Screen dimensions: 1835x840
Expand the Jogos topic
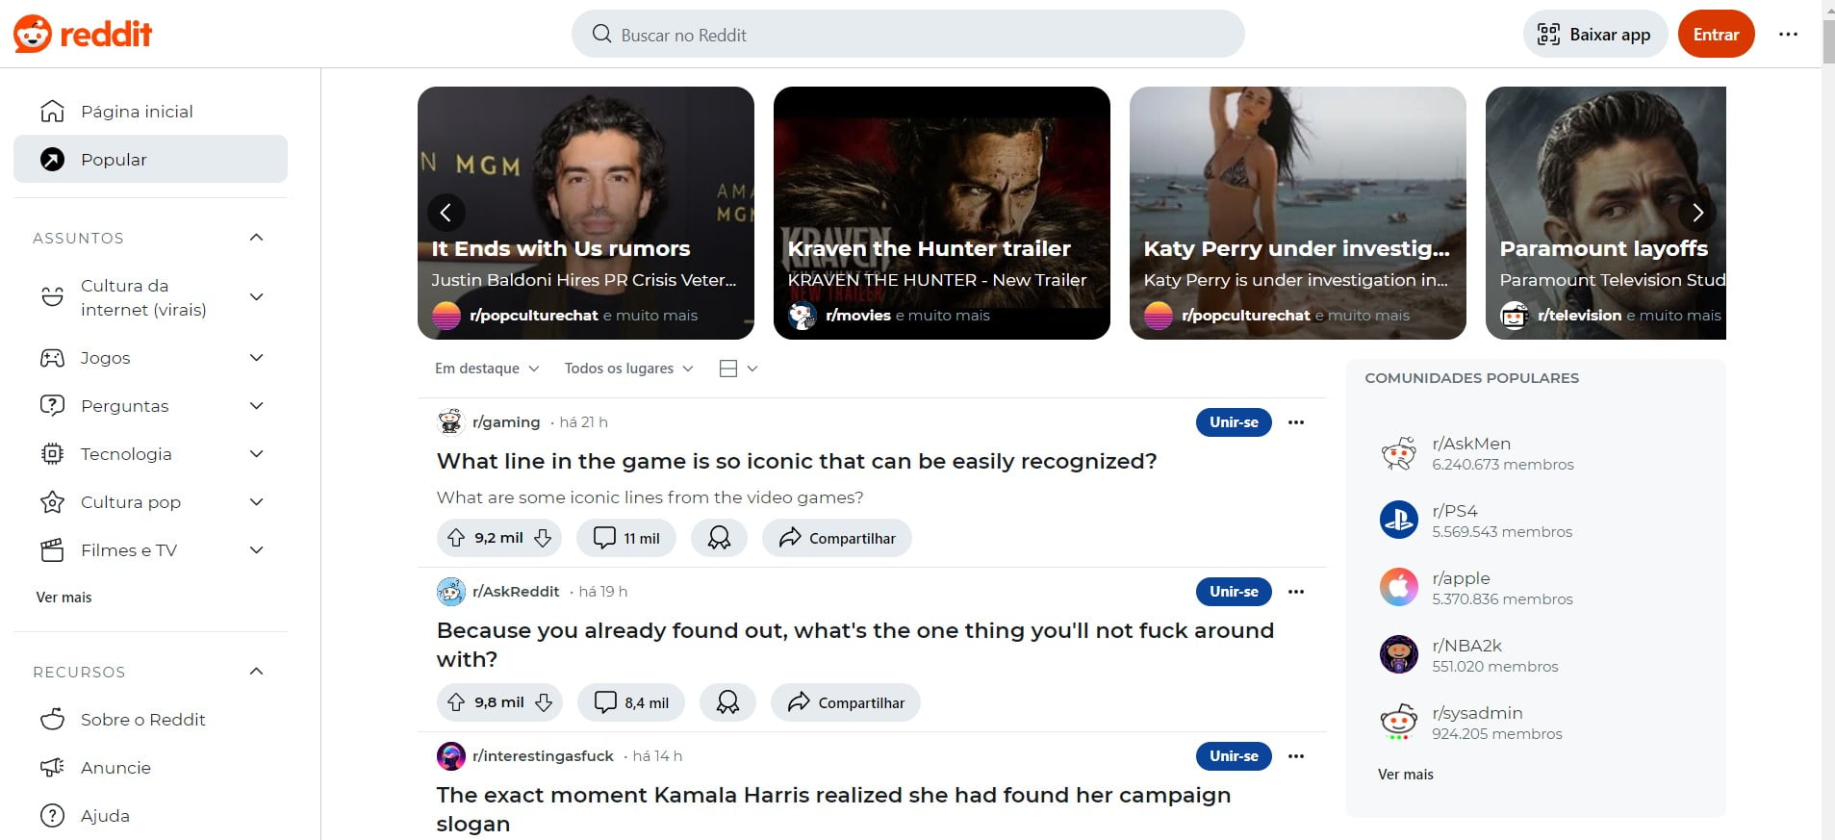pyautogui.click(x=256, y=358)
